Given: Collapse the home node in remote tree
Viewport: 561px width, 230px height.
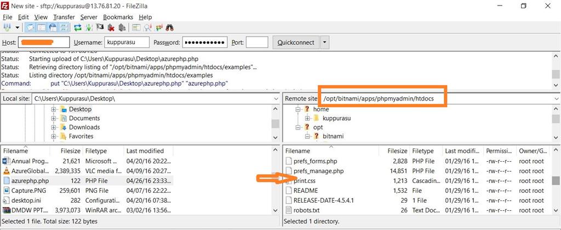Looking at the screenshot, I should 297,109.
